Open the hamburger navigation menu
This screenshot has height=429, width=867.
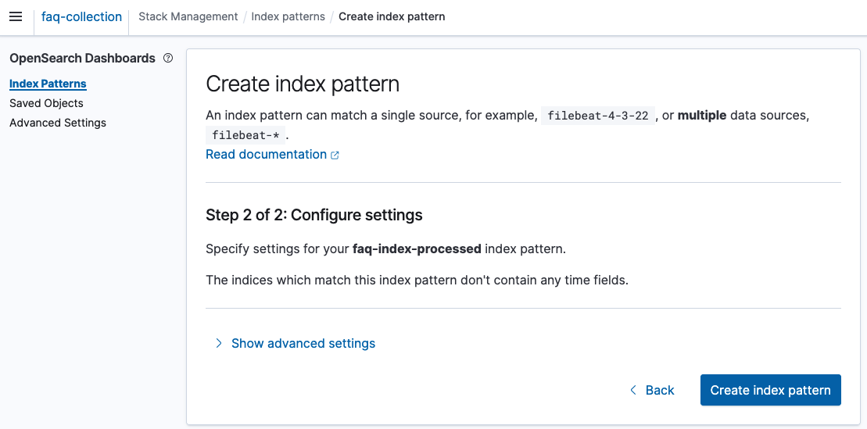16,16
